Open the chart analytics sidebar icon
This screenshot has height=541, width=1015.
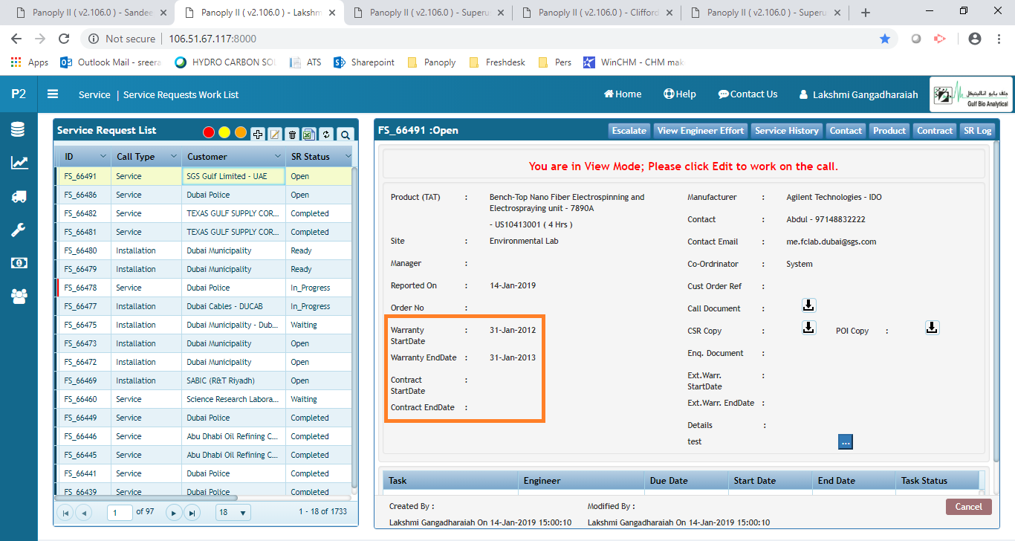tap(19, 163)
